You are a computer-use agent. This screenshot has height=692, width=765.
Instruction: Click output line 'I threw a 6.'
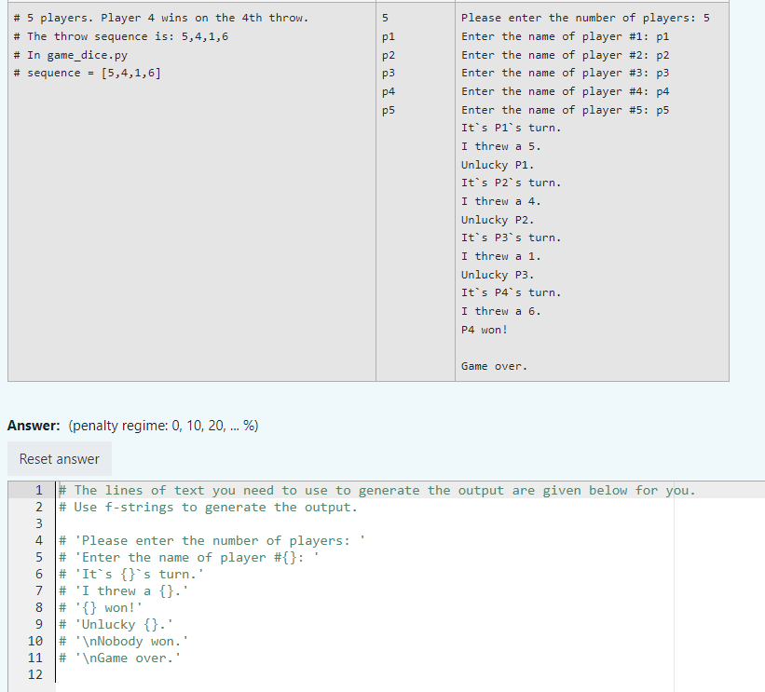(x=501, y=312)
